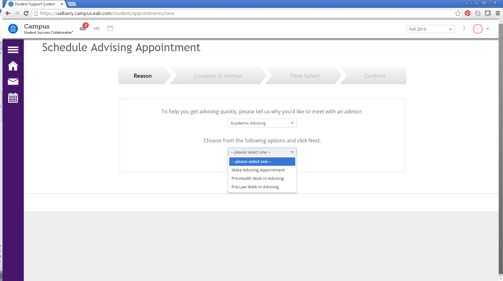Open the question mark help icon
The height and width of the screenshot is (281, 503).
click(x=464, y=29)
